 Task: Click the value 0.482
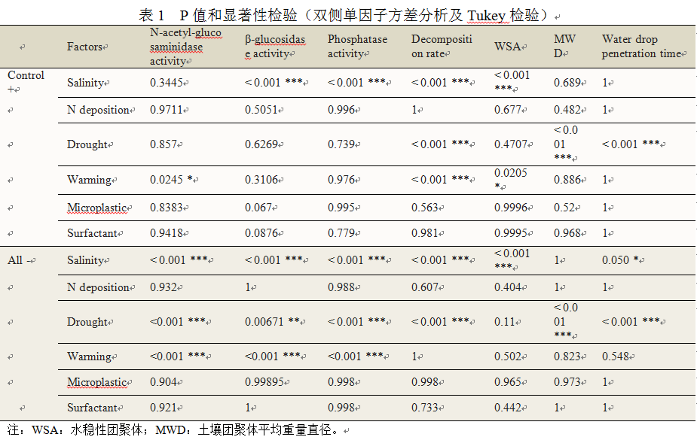(567, 110)
